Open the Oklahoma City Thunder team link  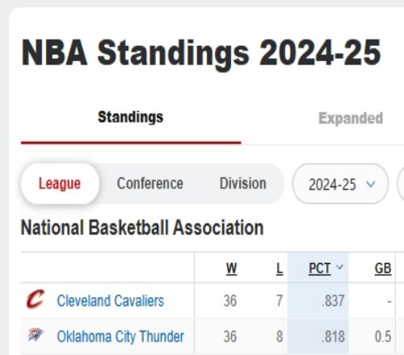pyautogui.click(x=120, y=336)
